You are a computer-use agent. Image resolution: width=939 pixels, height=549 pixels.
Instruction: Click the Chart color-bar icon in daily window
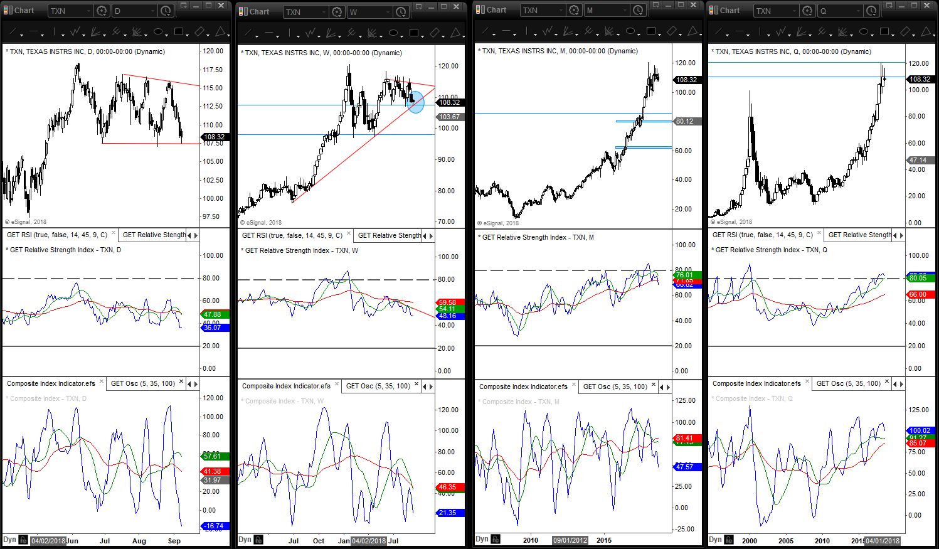pos(8,11)
